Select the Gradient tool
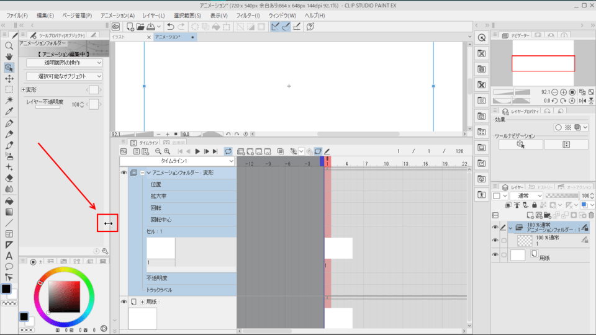The height and width of the screenshot is (335, 596). pos(9,212)
